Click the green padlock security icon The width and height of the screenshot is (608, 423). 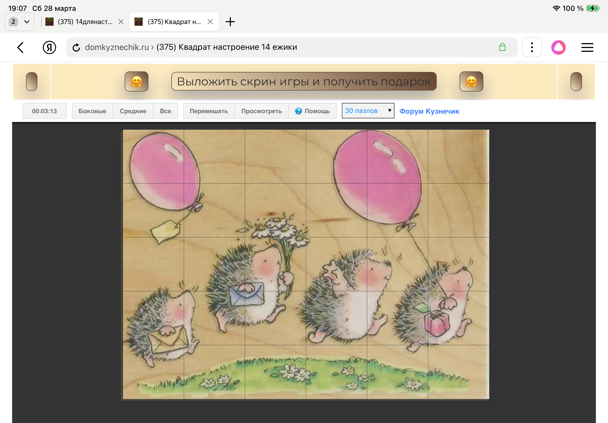point(502,47)
